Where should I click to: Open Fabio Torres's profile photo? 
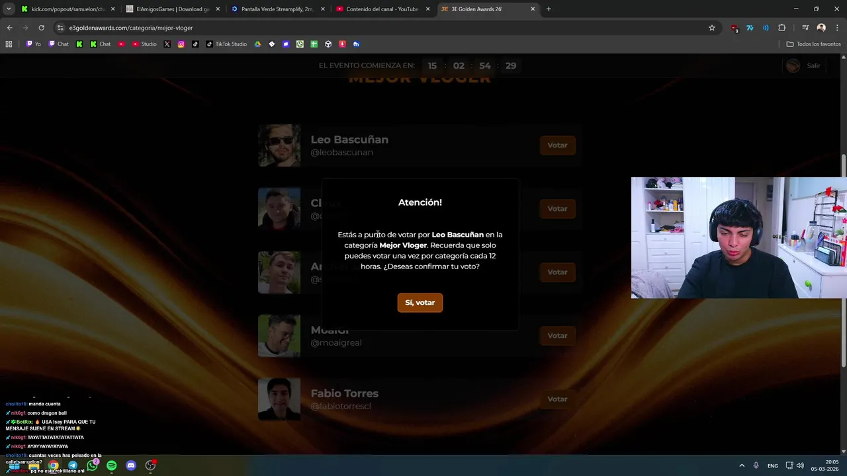tap(279, 399)
